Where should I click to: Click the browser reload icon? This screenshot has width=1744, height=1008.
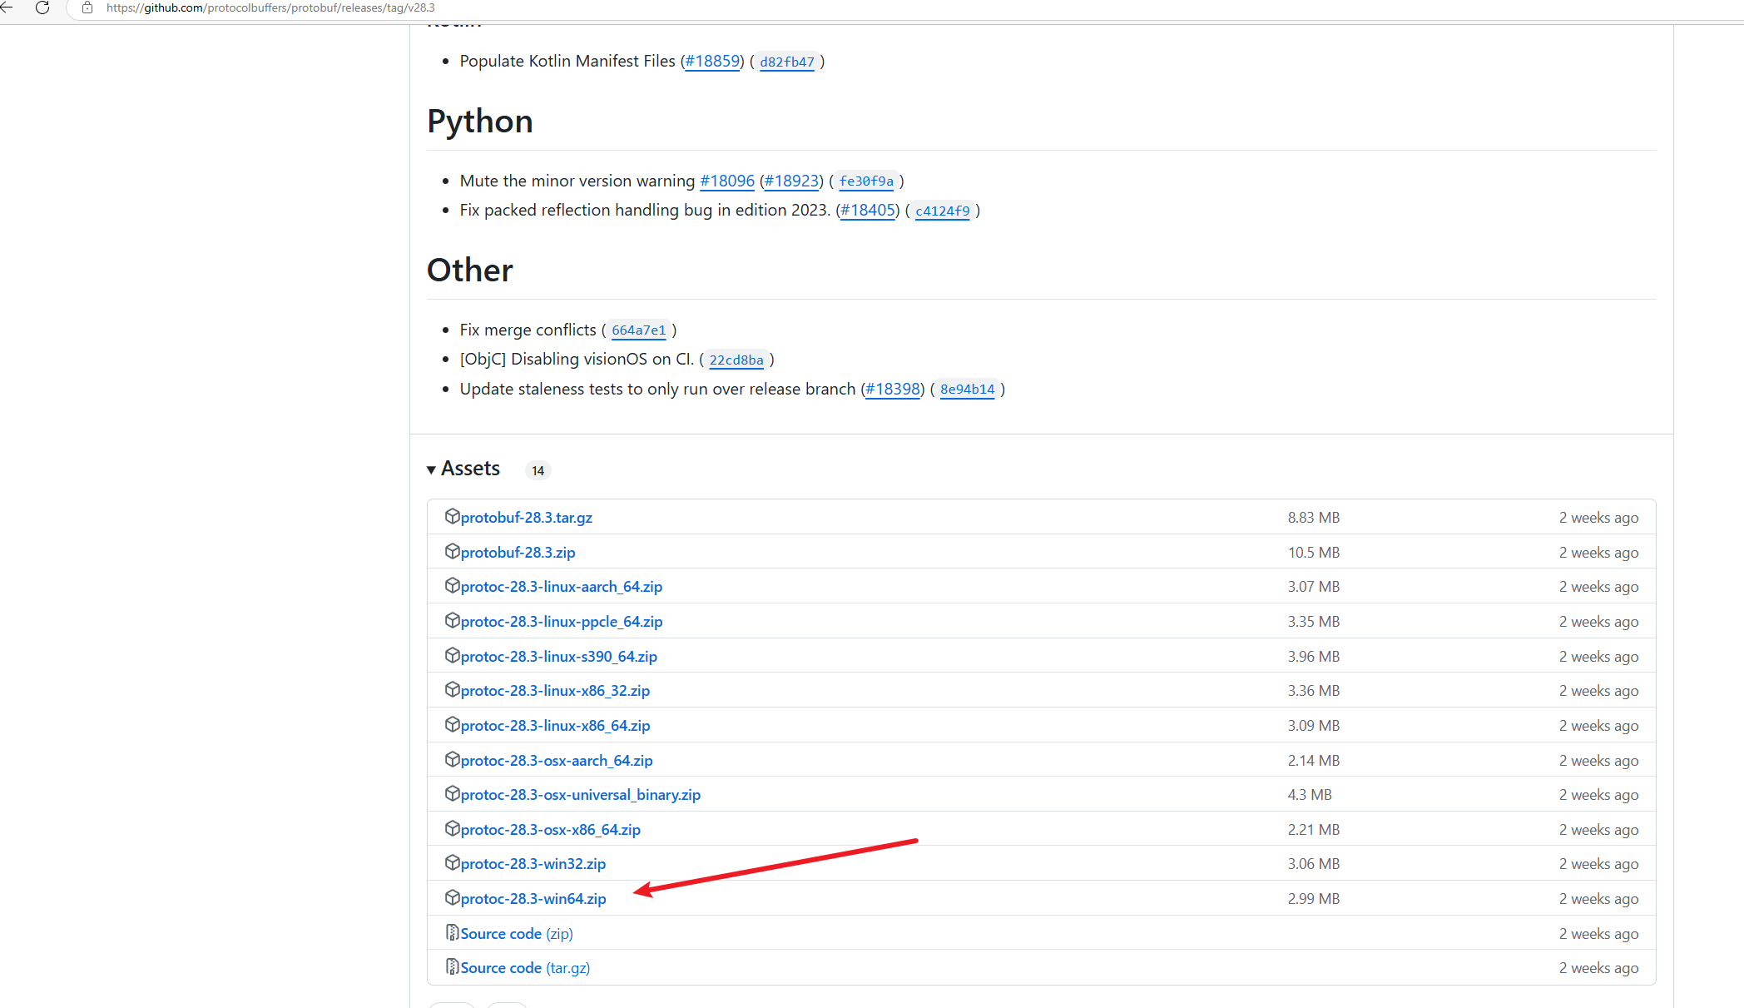[x=42, y=7]
